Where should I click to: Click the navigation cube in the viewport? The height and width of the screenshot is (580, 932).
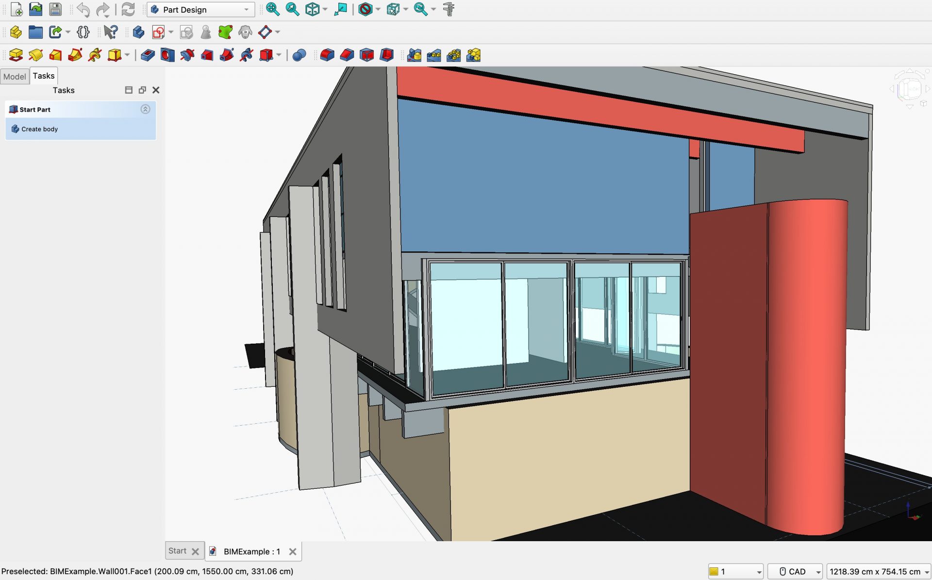[910, 88]
